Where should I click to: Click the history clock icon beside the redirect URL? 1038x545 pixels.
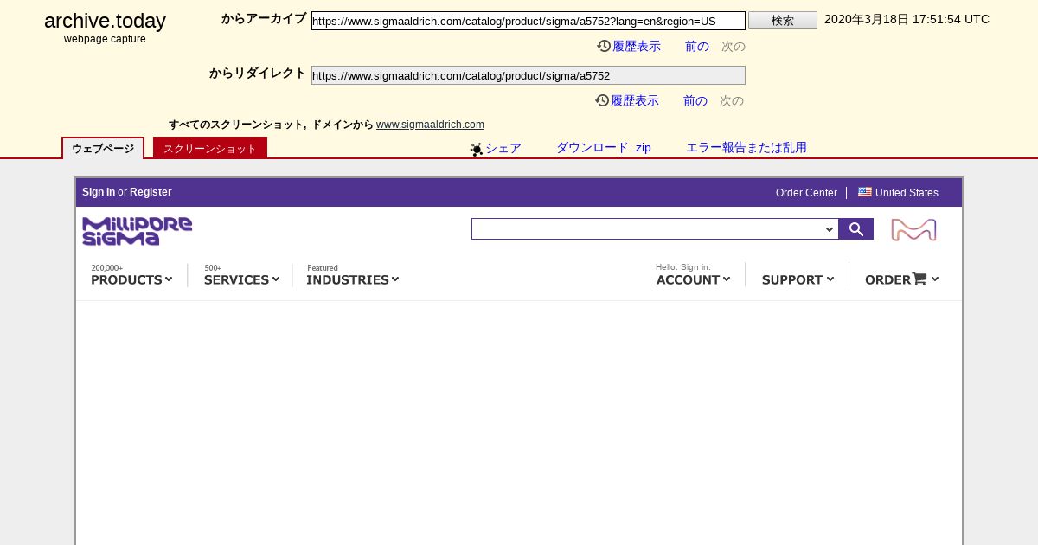(602, 100)
